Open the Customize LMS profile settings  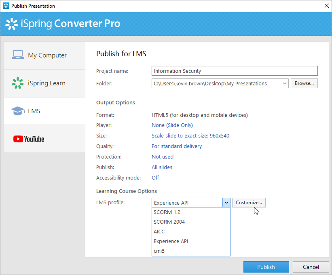pyautogui.click(x=249, y=203)
